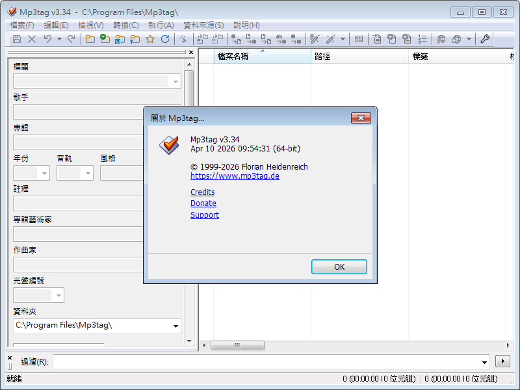Click the blue Refresh icon
Viewport: 520px width, 390px height.
pyautogui.click(x=165, y=39)
